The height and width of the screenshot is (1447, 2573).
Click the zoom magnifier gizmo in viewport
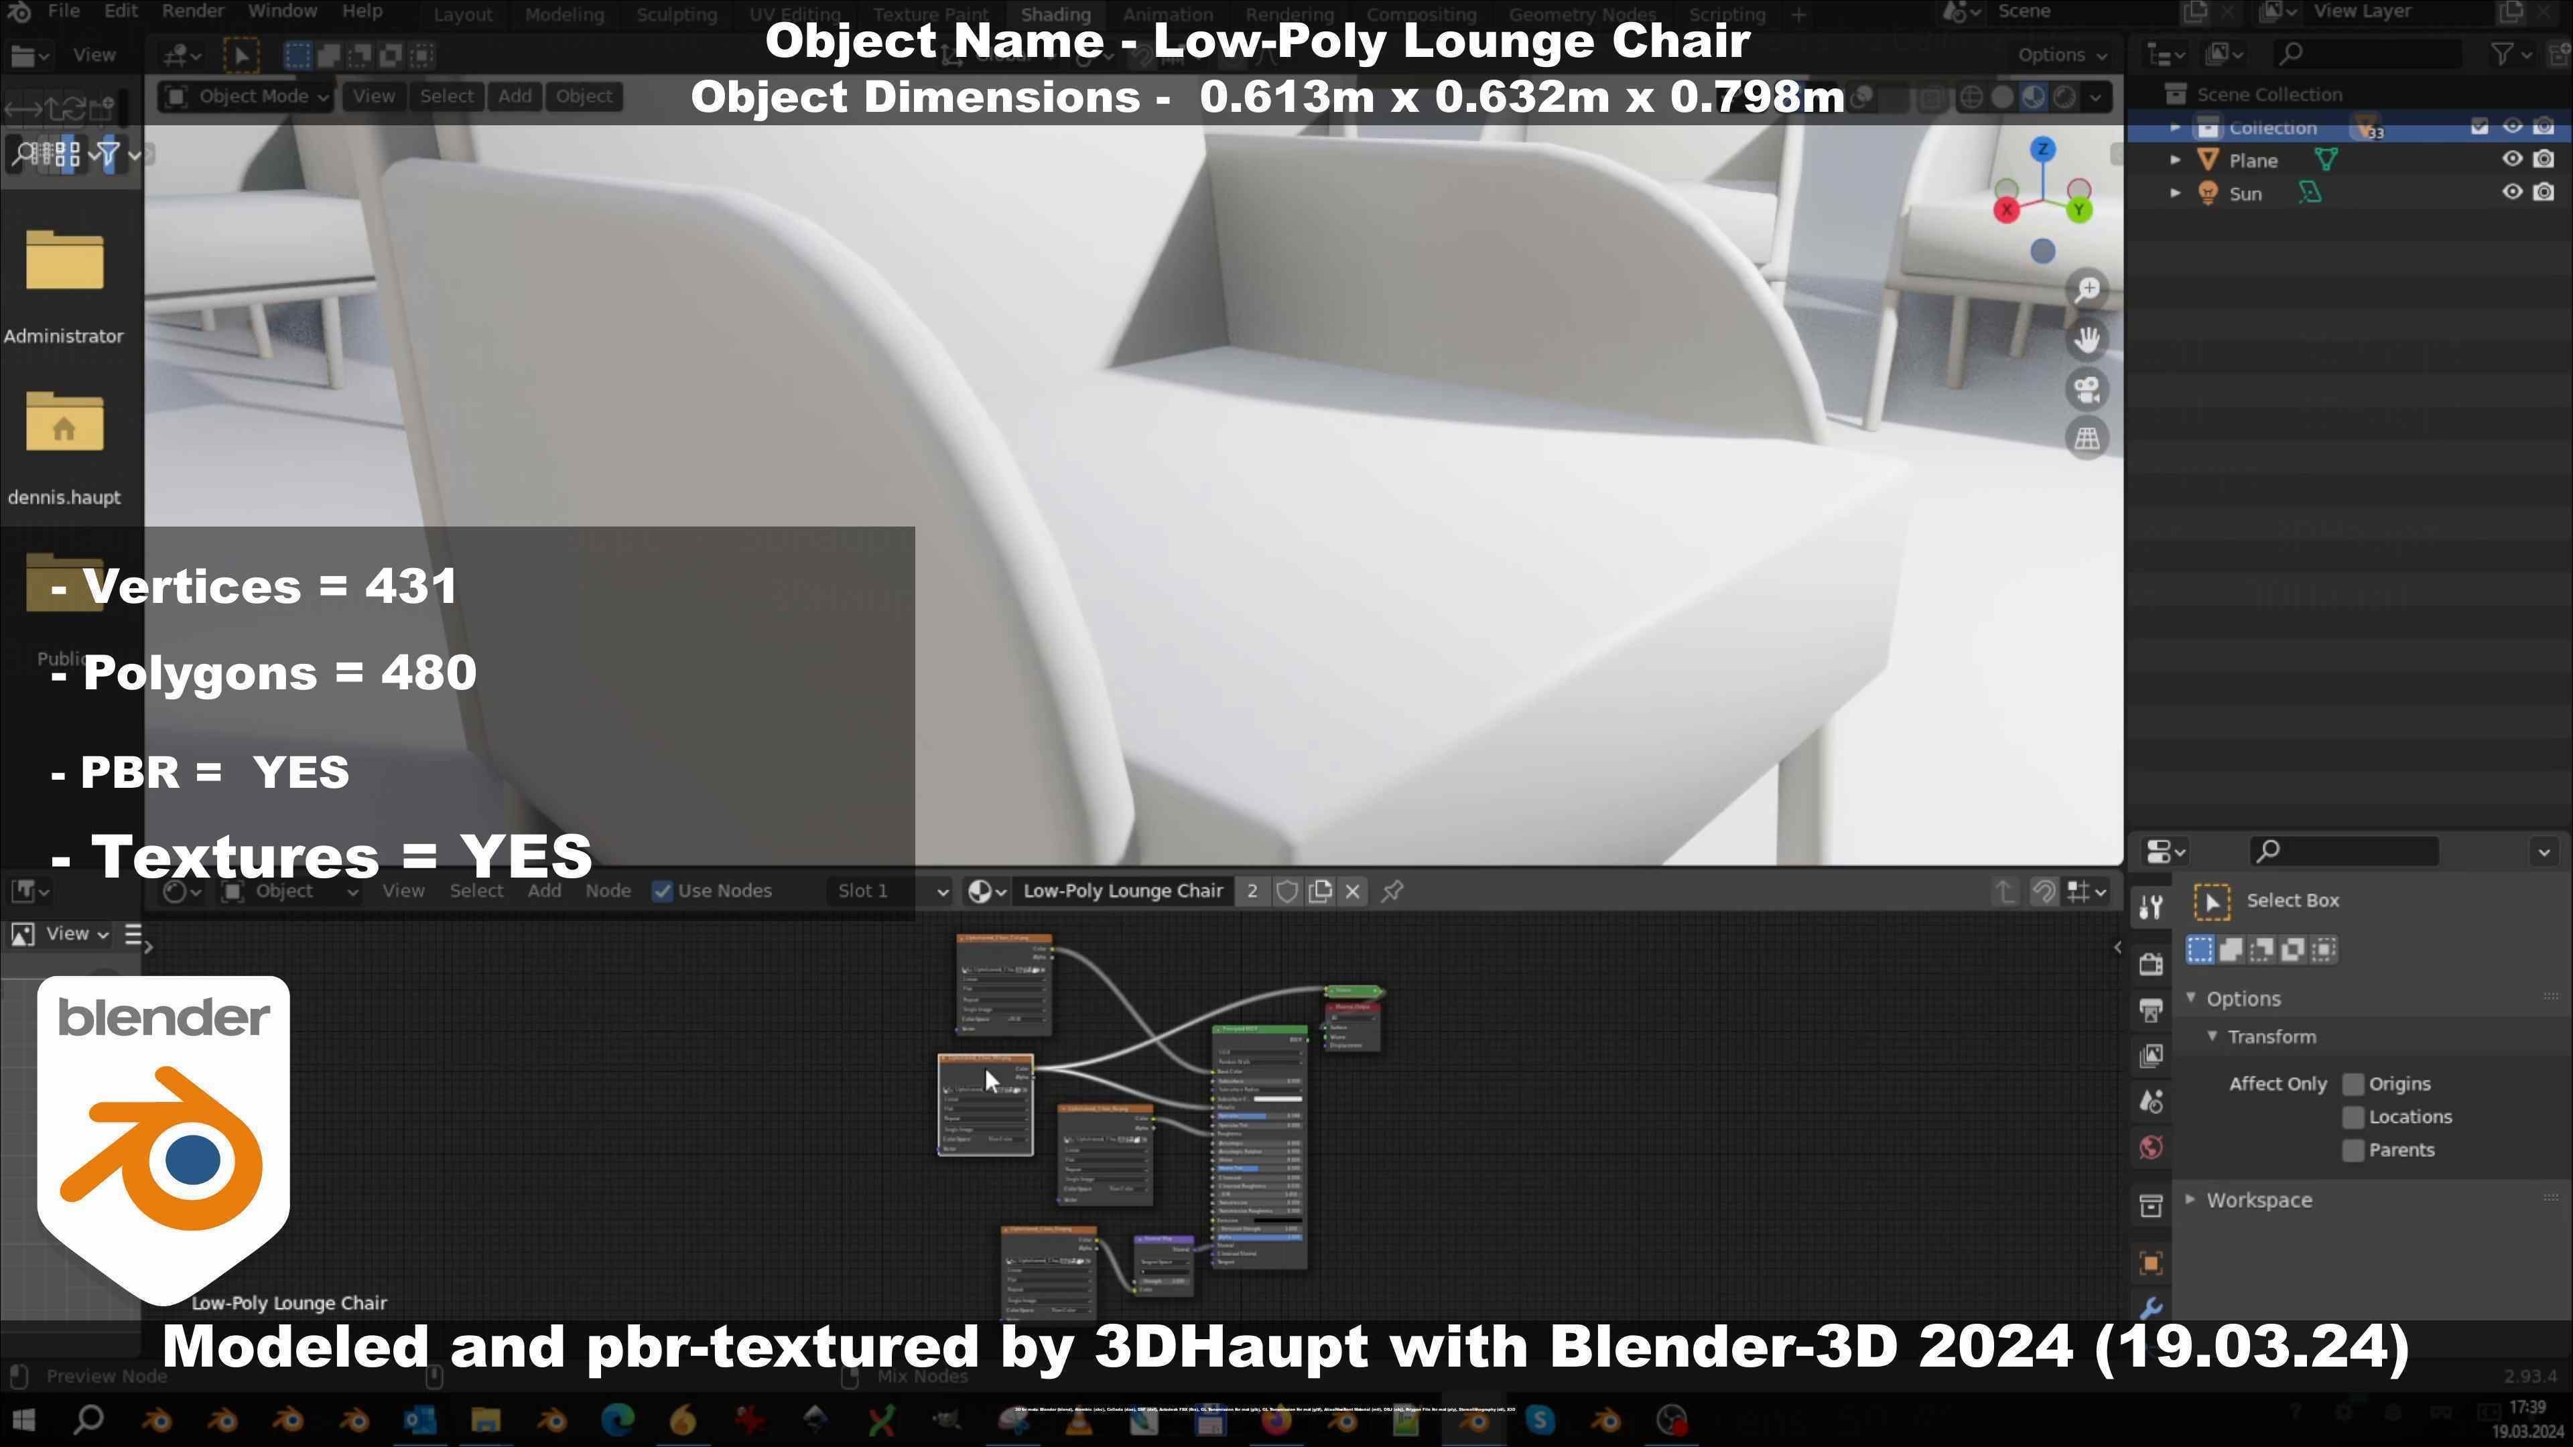click(x=2087, y=291)
